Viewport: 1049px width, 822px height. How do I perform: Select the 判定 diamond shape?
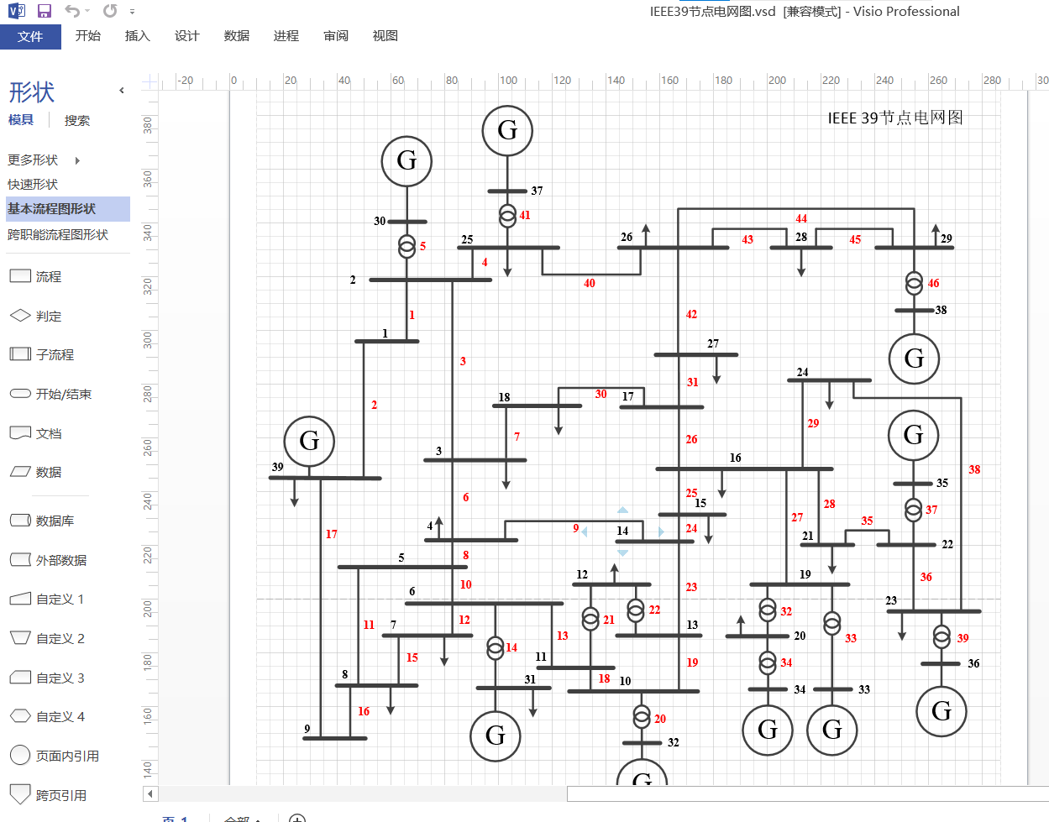(35, 316)
